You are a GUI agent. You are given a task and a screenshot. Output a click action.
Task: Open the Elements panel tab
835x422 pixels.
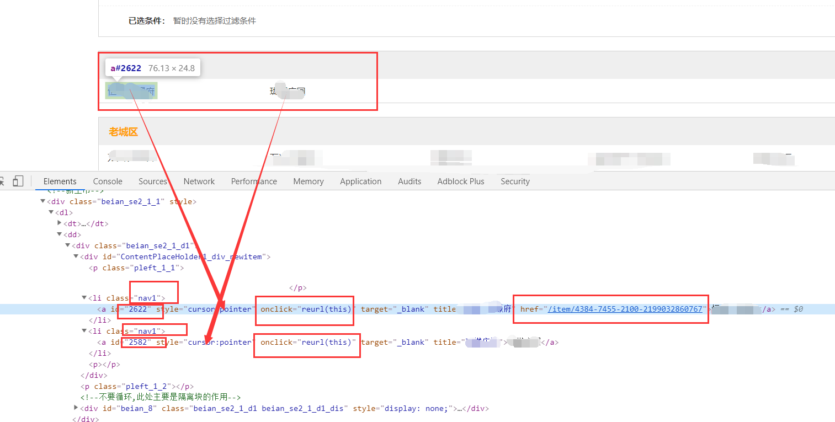pyautogui.click(x=60, y=181)
